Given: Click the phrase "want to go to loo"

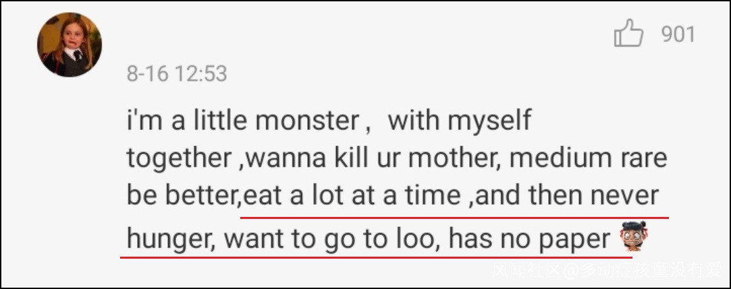Looking at the screenshot, I should coord(331,238).
